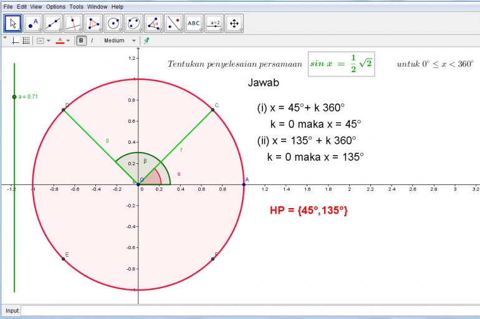Open the text color picker

pyautogui.click(x=60, y=40)
